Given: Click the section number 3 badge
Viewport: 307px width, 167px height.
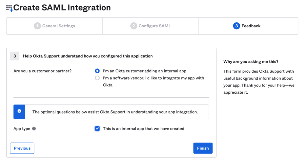Looking at the screenshot, I should [14, 56].
